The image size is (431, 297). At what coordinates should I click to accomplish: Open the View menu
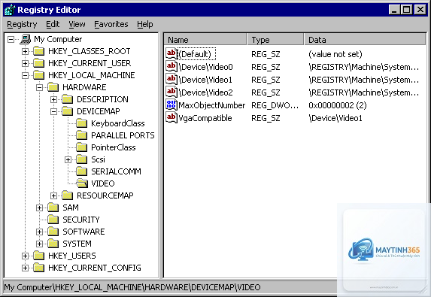(x=77, y=25)
